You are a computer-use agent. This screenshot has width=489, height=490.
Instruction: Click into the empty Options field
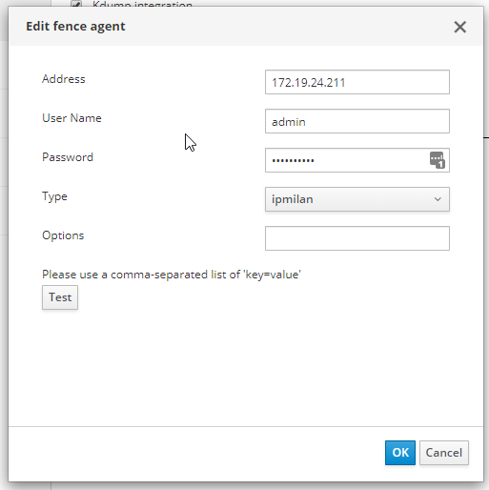tap(357, 238)
